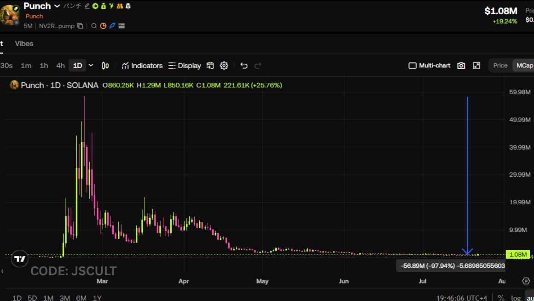Set chart range to 1Y
The height and width of the screenshot is (301, 534).
97,298
